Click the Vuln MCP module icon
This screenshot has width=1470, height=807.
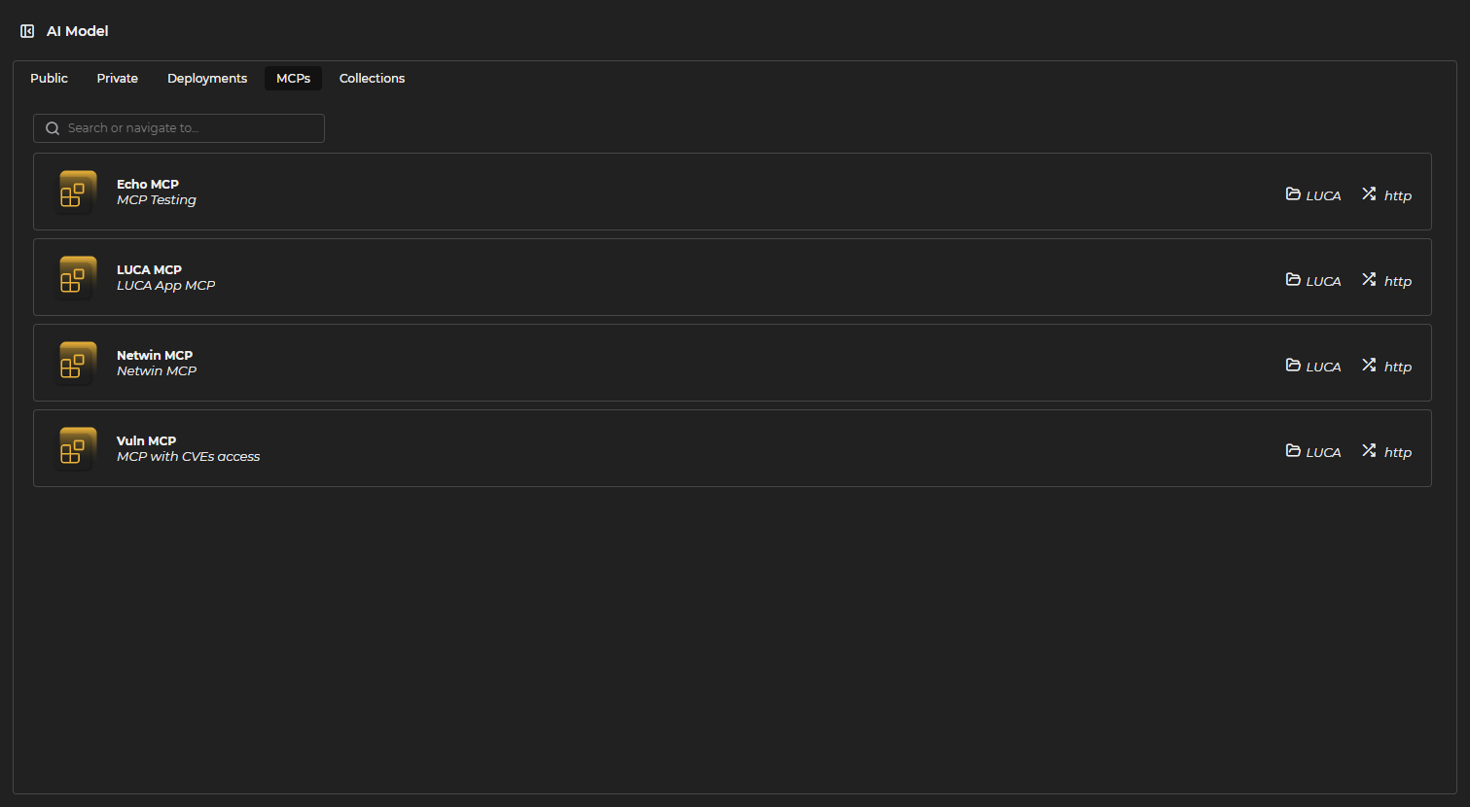[78, 448]
